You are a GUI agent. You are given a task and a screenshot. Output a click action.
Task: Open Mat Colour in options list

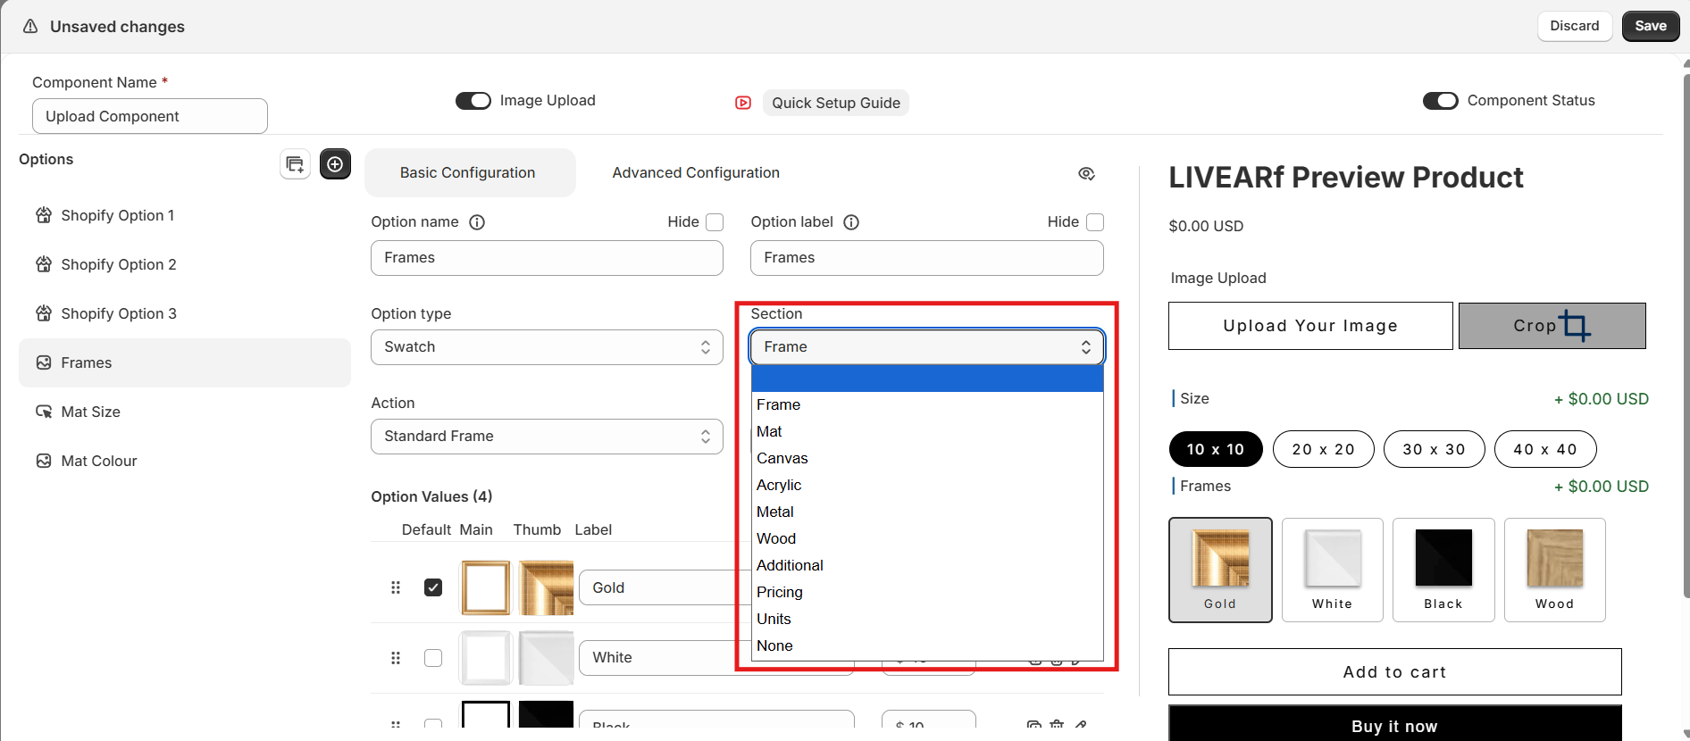click(x=185, y=461)
